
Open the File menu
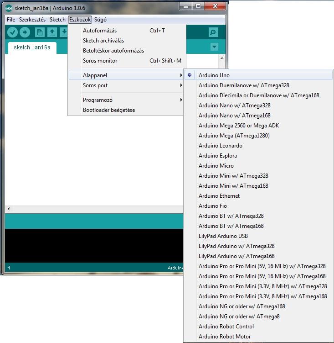point(11,20)
